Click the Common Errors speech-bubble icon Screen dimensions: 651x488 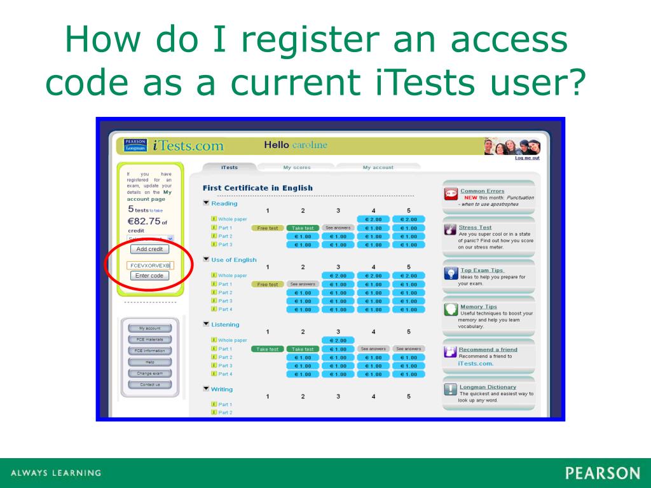tap(451, 194)
